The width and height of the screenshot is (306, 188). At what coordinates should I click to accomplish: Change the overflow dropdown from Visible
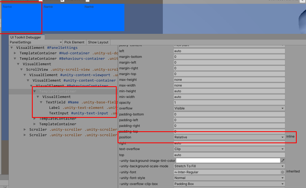(x=229, y=108)
